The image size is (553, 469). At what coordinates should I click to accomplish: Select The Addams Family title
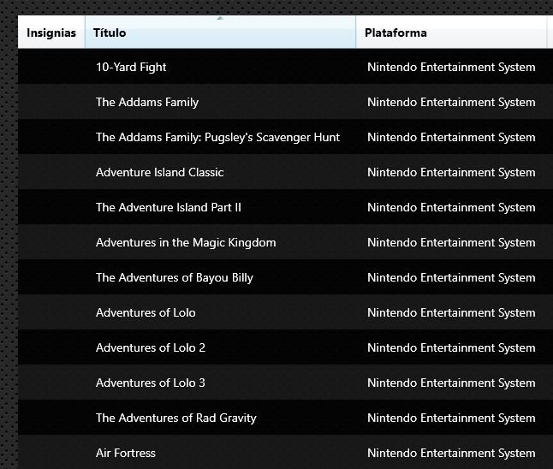147,102
